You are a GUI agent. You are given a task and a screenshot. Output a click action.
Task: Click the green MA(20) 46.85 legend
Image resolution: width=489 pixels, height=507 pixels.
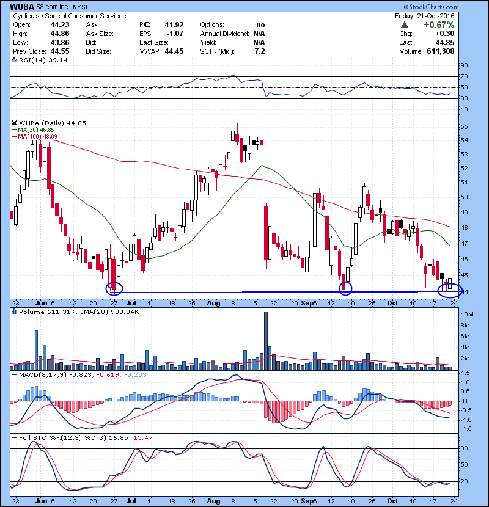[x=33, y=129]
